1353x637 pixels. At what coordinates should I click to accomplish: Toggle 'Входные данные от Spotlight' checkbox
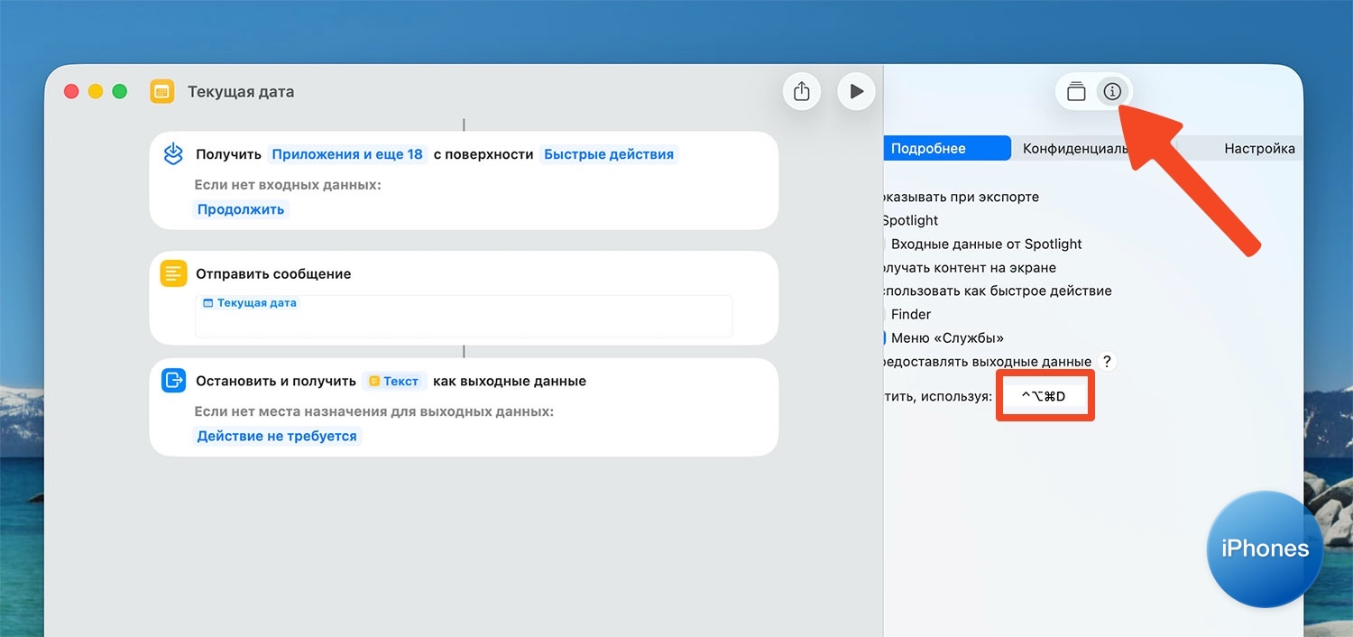[x=886, y=244]
